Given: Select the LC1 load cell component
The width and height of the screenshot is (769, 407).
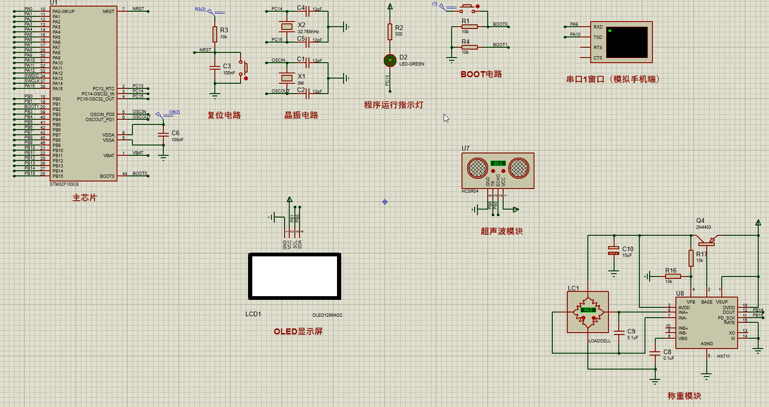Looking at the screenshot, I should coord(588,312).
